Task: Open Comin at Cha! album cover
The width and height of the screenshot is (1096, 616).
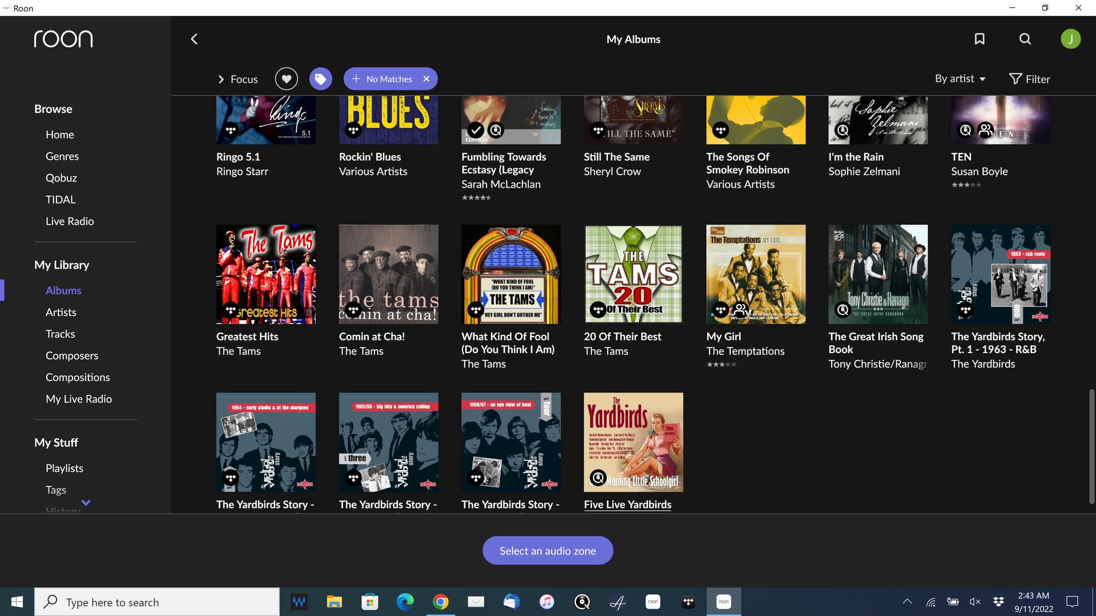Action: [388, 274]
